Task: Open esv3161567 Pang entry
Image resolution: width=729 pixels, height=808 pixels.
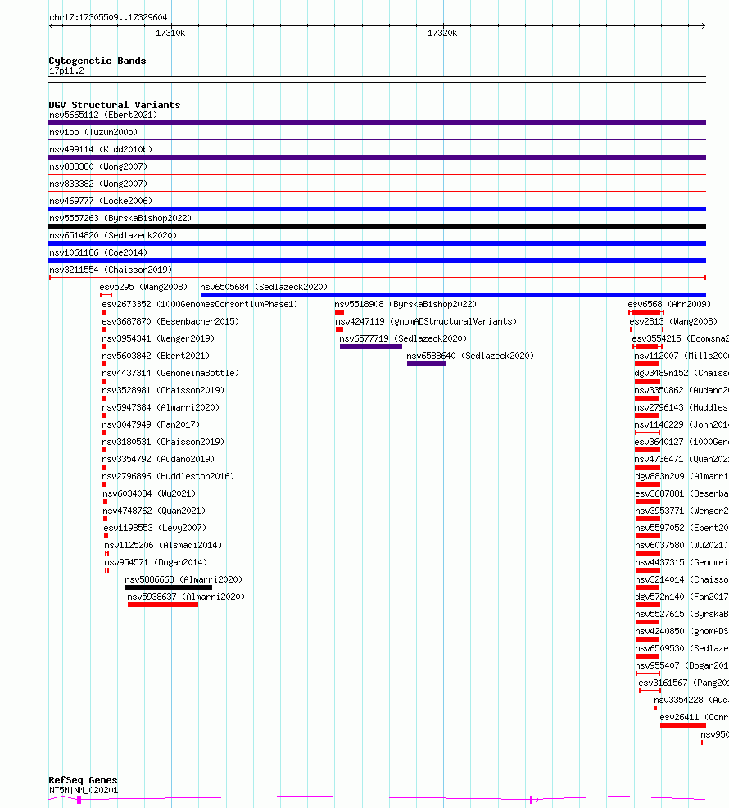Action: [x=684, y=683]
